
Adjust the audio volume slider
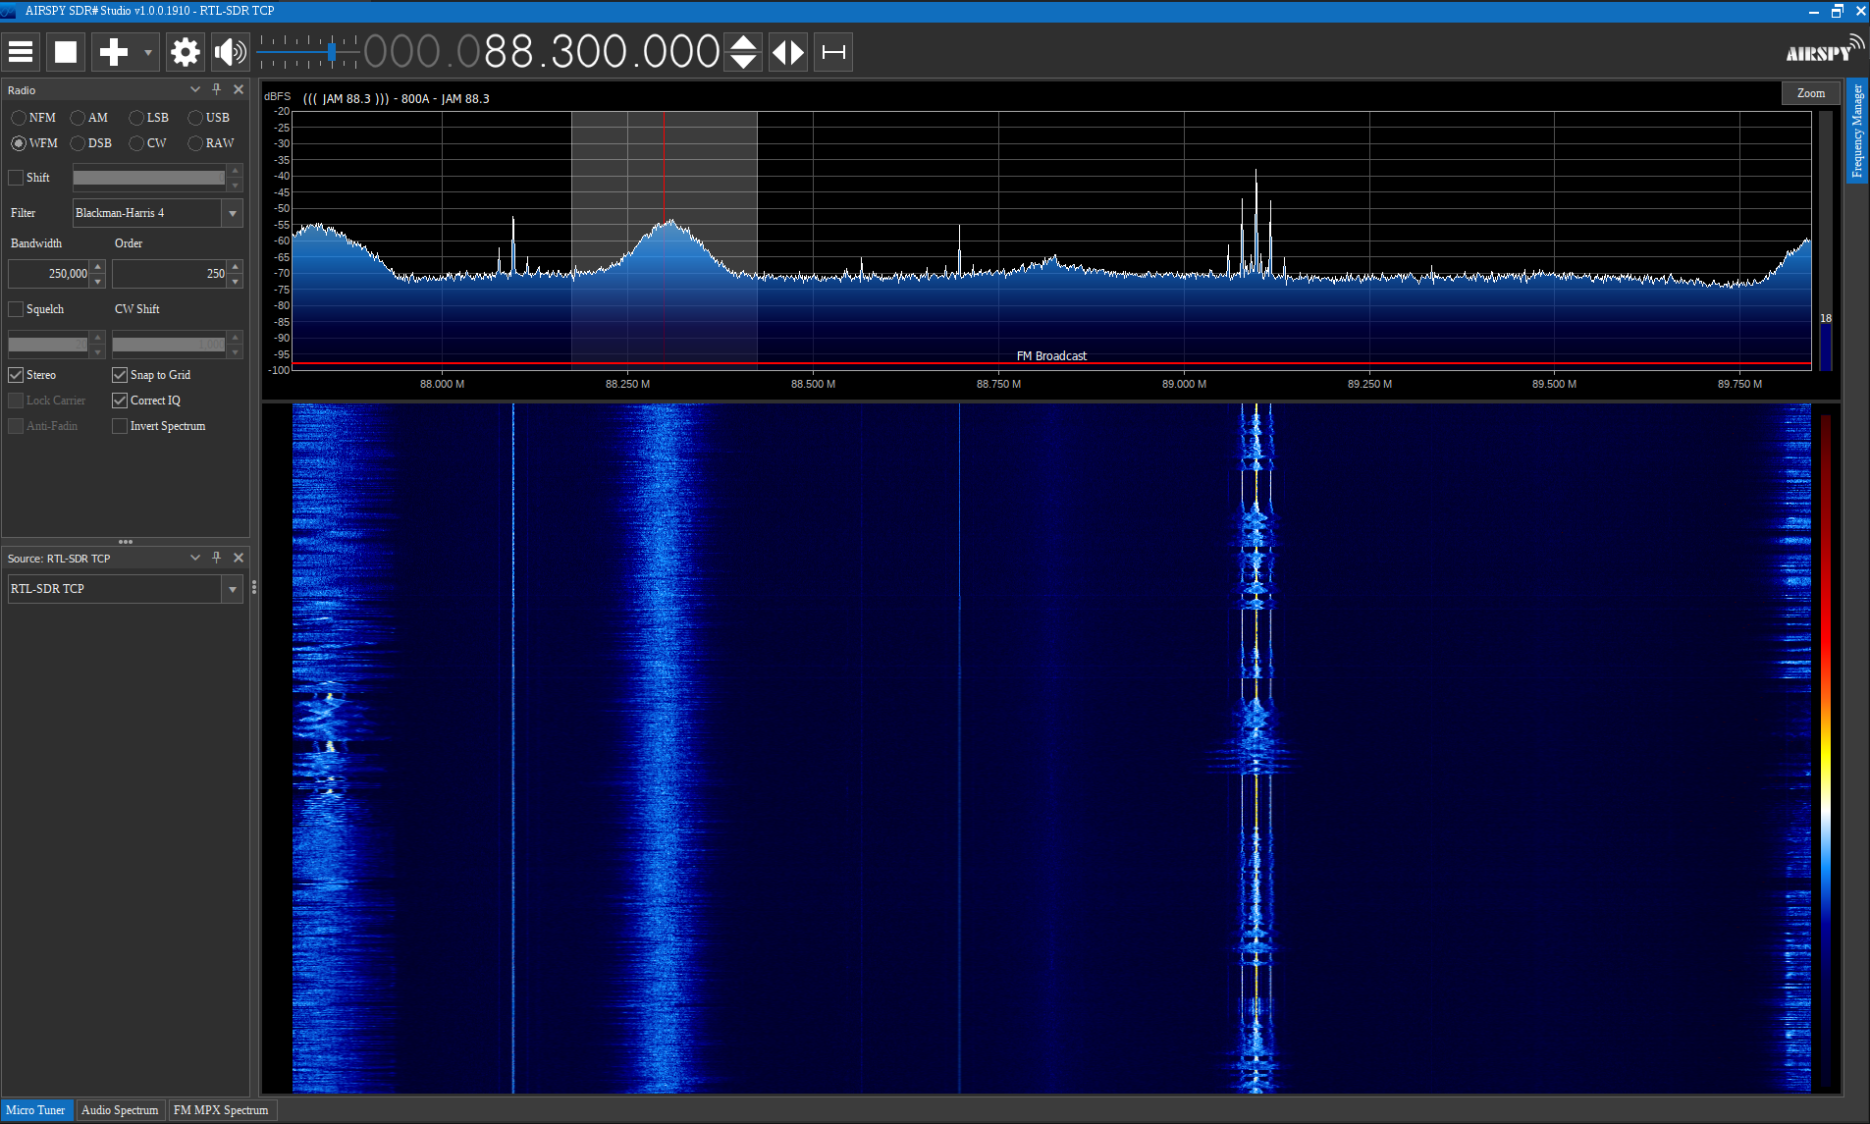point(308,51)
